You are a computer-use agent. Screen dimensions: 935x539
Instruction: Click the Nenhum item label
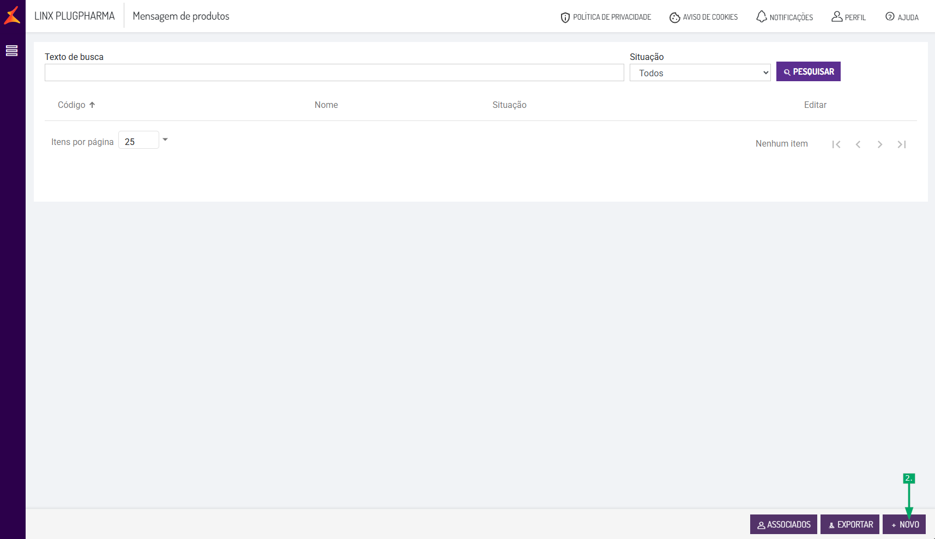click(781, 143)
